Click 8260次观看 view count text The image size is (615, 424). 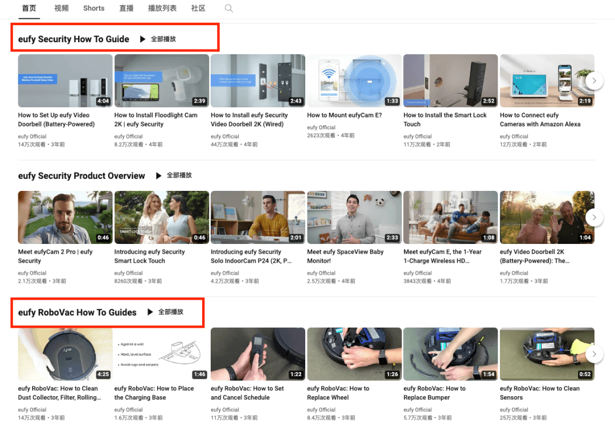(x=129, y=281)
